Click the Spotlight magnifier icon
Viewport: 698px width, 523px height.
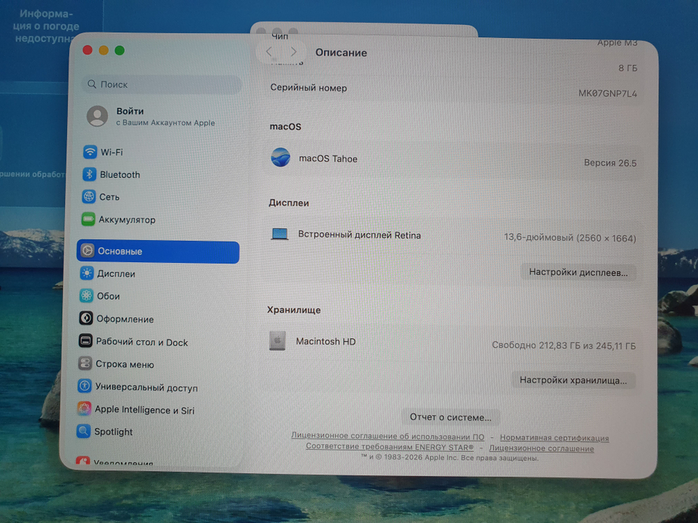(x=84, y=431)
